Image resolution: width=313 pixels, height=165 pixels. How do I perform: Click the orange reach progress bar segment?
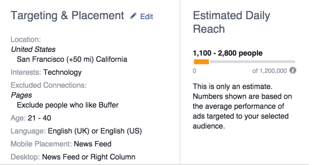201,62
